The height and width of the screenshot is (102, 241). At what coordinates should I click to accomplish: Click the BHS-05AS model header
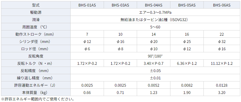click(x=187, y=5)
